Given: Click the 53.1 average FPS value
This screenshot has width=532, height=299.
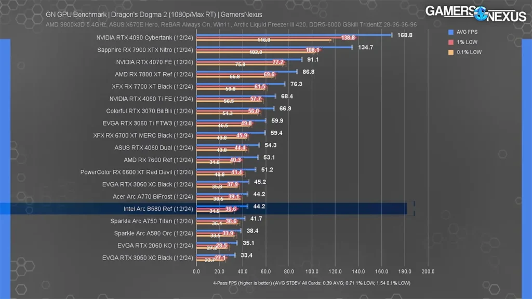Looking at the screenshot, I should tap(269, 158).
